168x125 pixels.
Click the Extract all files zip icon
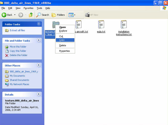point(7,31)
